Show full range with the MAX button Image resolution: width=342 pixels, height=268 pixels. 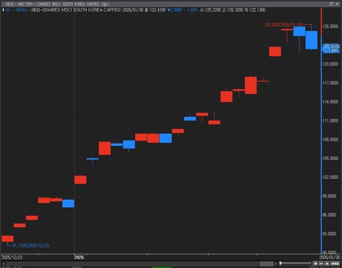click(x=335, y=264)
